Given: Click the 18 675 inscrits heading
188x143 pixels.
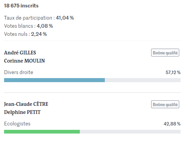Looking at the screenshot, I should [21, 6].
